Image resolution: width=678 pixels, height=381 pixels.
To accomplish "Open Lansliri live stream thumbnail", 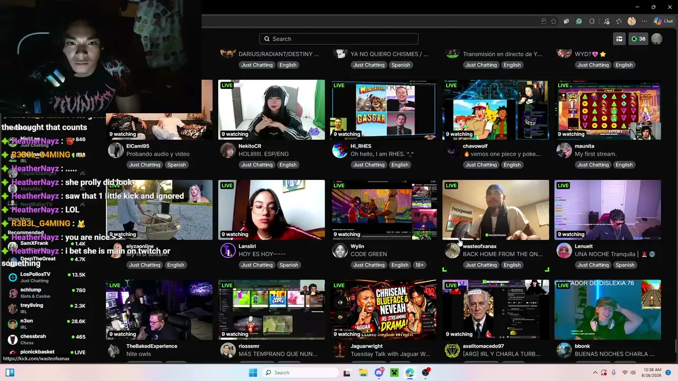I will pos(272,210).
